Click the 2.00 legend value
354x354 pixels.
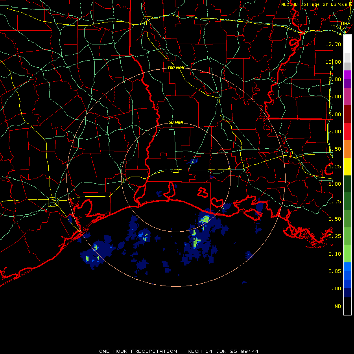(335, 132)
